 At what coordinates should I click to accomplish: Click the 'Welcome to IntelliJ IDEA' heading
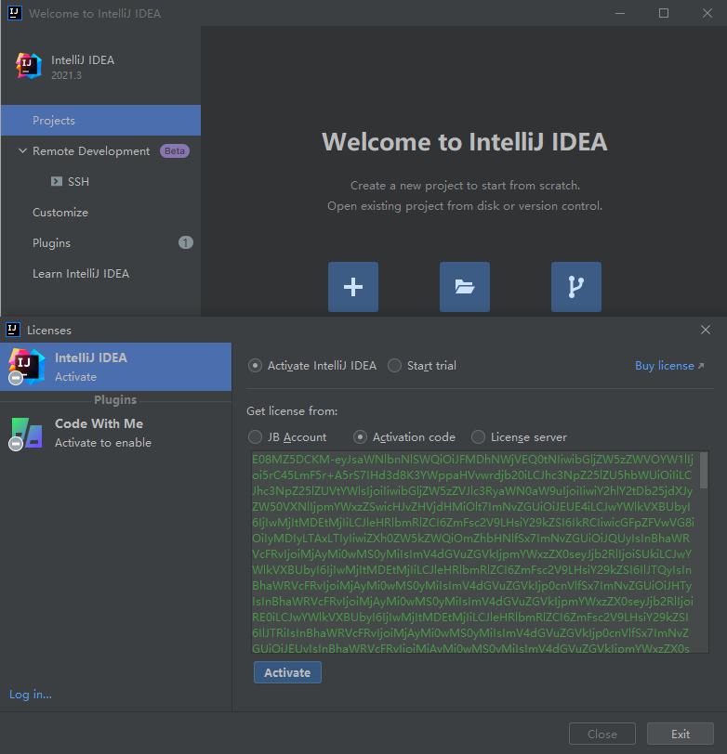click(x=465, y=142)
